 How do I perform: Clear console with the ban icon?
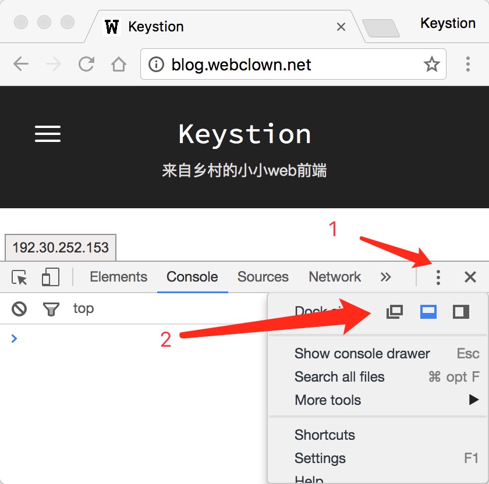[x=19, y=309]
